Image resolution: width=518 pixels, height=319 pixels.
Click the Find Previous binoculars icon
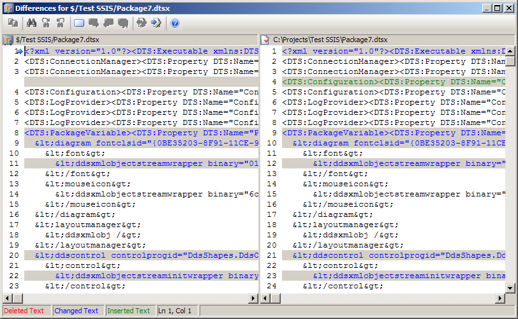click(x=61, y=23)
